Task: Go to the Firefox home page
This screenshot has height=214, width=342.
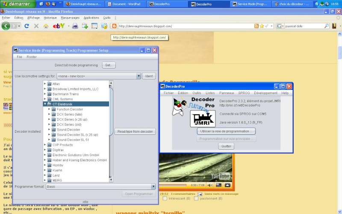Action: click(46, 26)
